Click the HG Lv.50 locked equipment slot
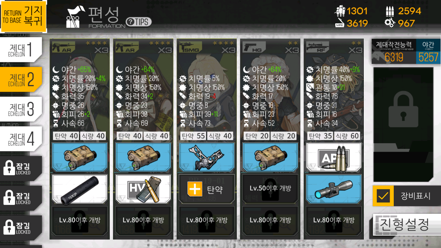Image resolution: width=441 pixels, height=248 pixels. 270,189
